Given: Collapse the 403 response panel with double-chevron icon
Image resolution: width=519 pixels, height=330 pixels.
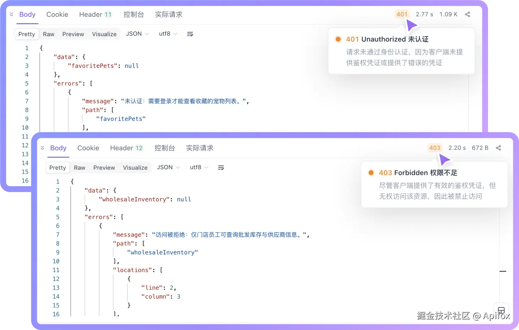Looking at the screenshot, I should pyautogui.click(x=42, y=148).
